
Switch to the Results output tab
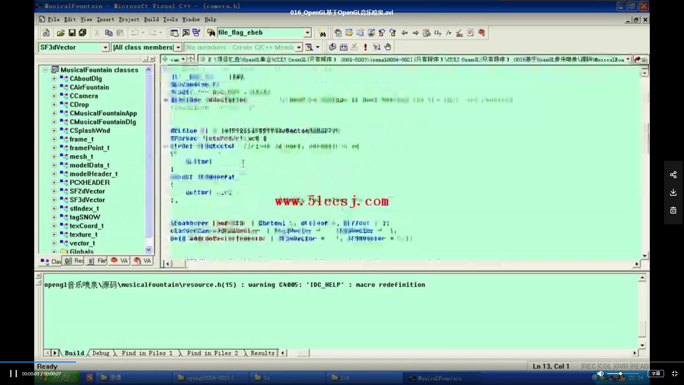(263, 353)
